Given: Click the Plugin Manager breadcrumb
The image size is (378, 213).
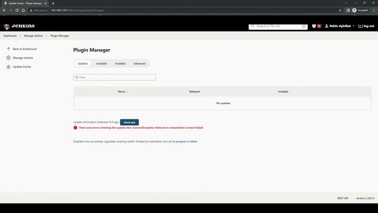Looking at the screenshot, I should coord(60,35).
